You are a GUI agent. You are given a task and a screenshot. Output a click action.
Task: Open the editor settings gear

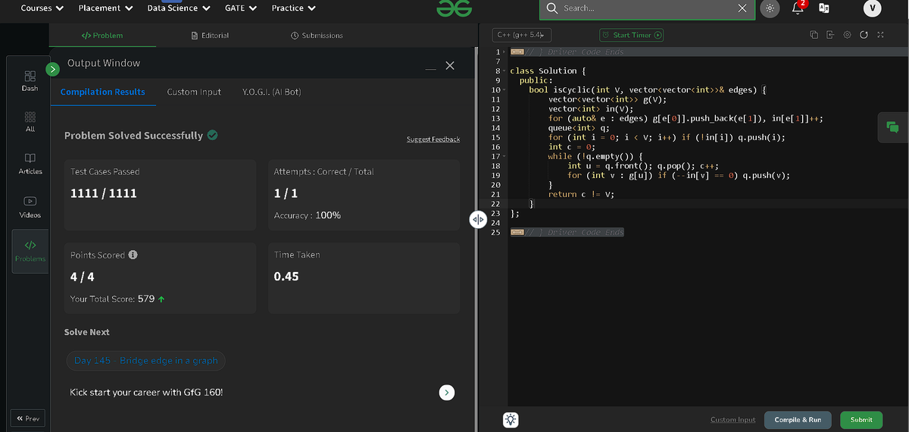(847, 35)
